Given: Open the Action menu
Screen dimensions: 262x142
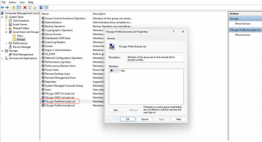Looking at the screenshot, I should coord(13,2).
